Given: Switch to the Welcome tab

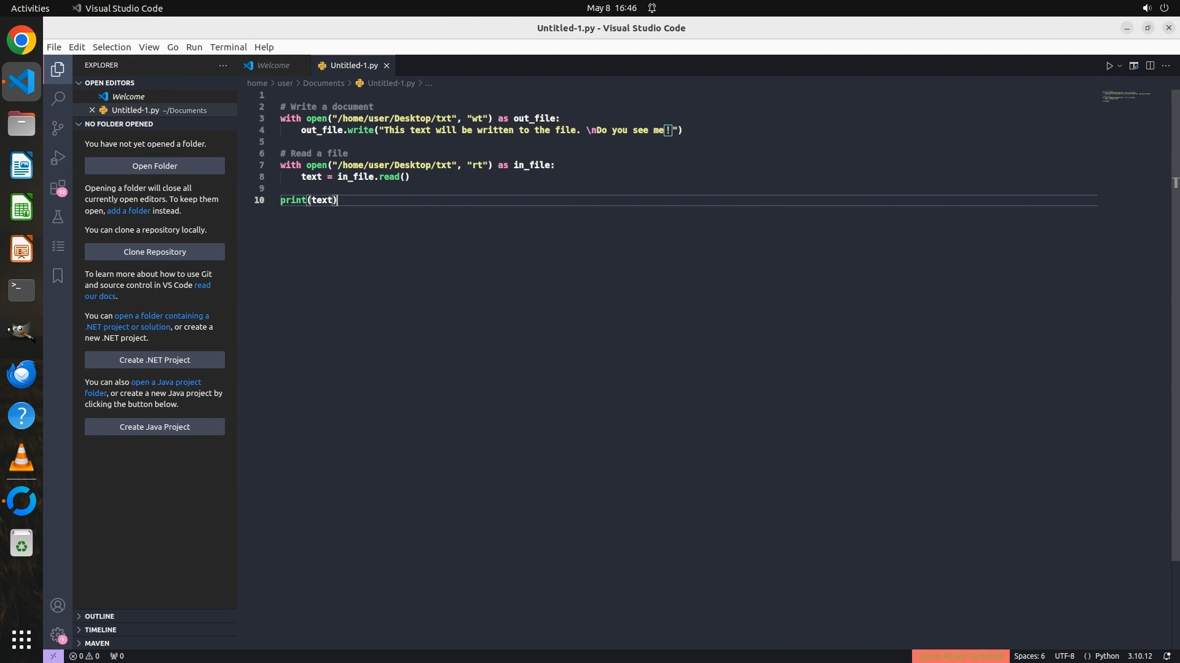Looking at the screenshot, I should (x=273, y=65).
